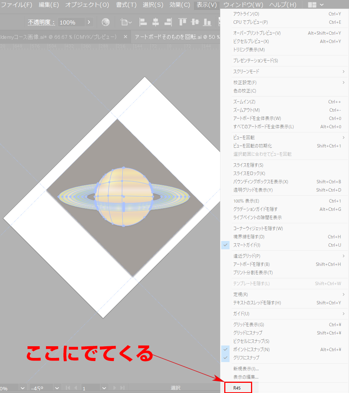Open the ヘルプ(H) menu
The width and height of the screenshot is (349, 393).
point(283,5)
